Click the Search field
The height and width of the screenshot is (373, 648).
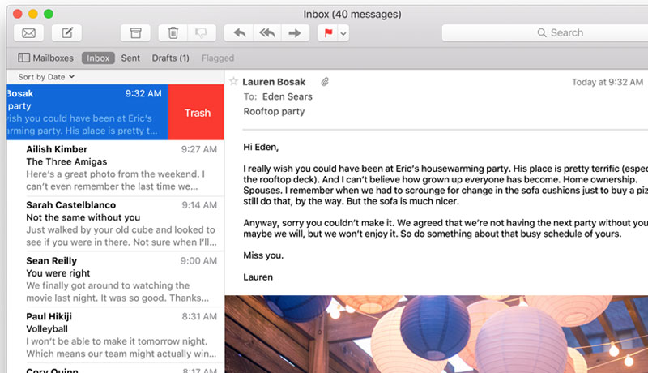pos(544,33)
